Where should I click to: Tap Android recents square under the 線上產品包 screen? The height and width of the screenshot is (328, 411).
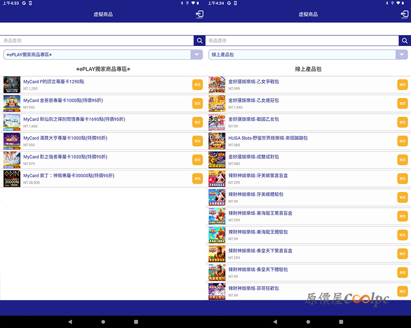tap(341, 322)
